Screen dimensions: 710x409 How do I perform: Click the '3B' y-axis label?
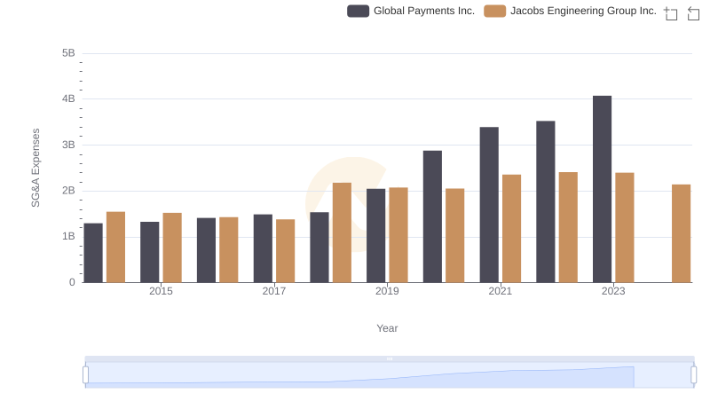[x=68, y=145]
